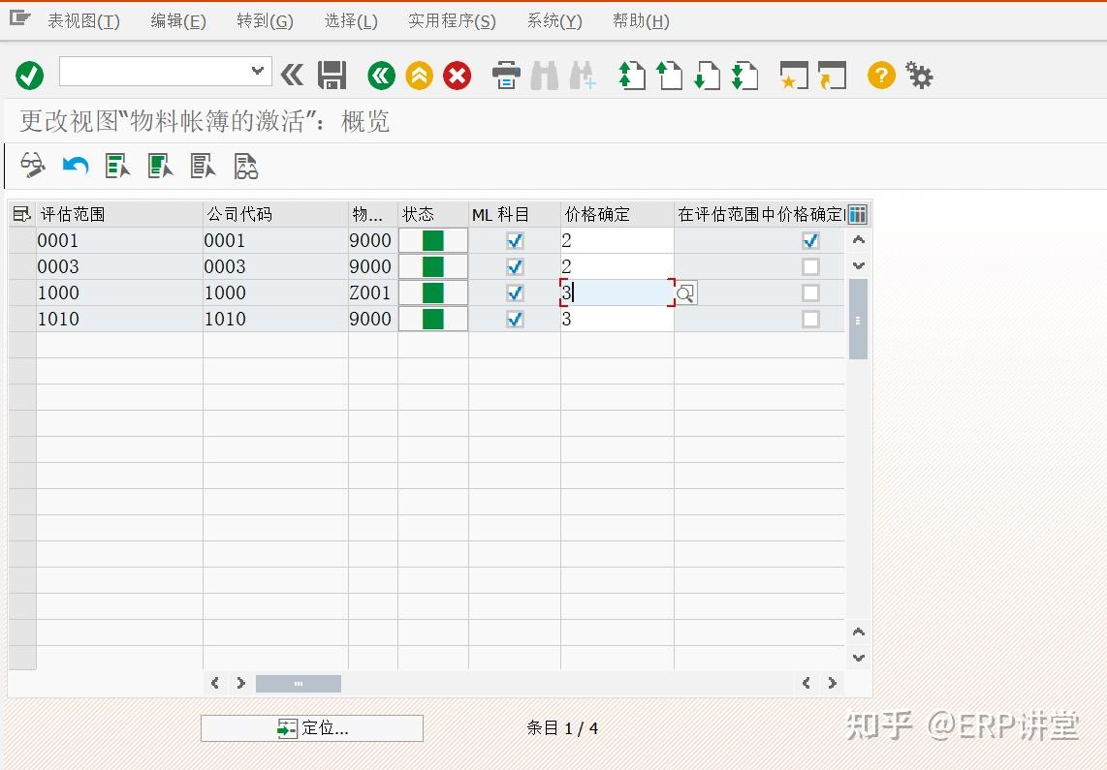Click the Cancel (red X) toolbar icon

pos(457,75)
